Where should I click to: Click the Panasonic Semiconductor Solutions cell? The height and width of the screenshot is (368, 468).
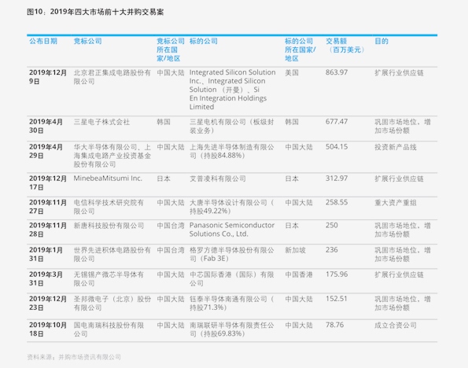coord(232,230)
